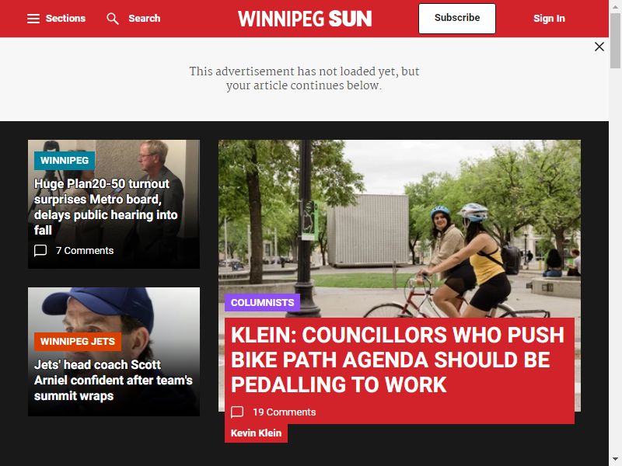Open the Huge Plan20-50 turnout article headline
Image resolution: width=622 pixels, height=466 pixels.
pos(106,207)
